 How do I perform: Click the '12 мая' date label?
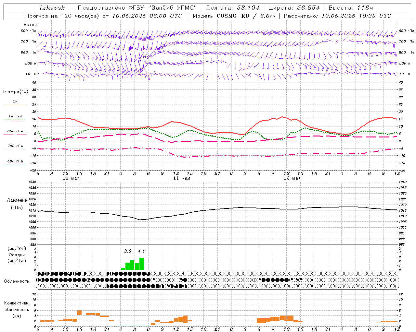tap(292, 178)
